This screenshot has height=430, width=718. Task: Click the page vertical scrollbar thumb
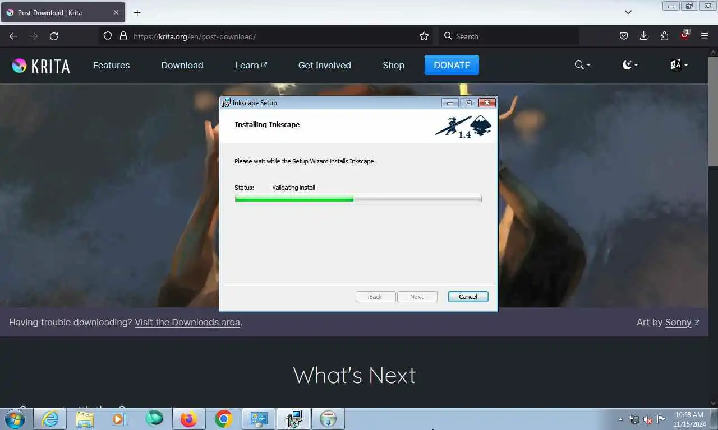713,111
